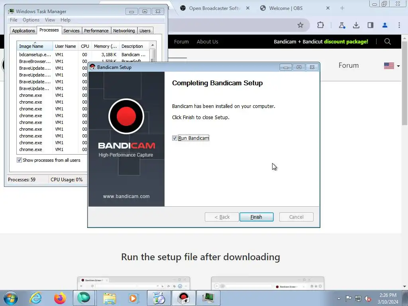This screenshot has height=306, width=408.
Task: Click the second setup screenshot thumbnail
Action: point(267,283)
